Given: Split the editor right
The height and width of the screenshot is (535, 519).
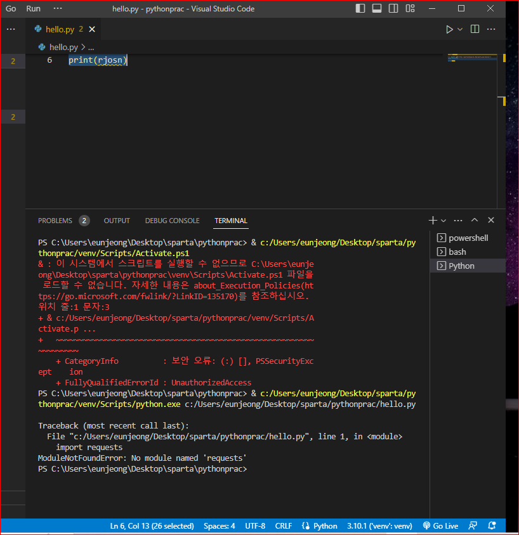Looking at the screenshot, I should (x=475, y=29).
